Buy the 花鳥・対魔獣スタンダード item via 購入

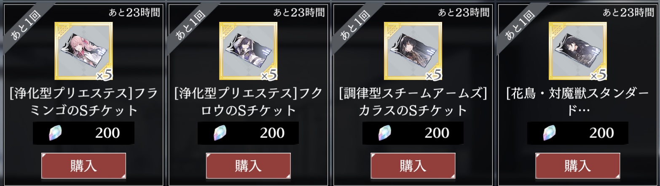click(578, 165)
